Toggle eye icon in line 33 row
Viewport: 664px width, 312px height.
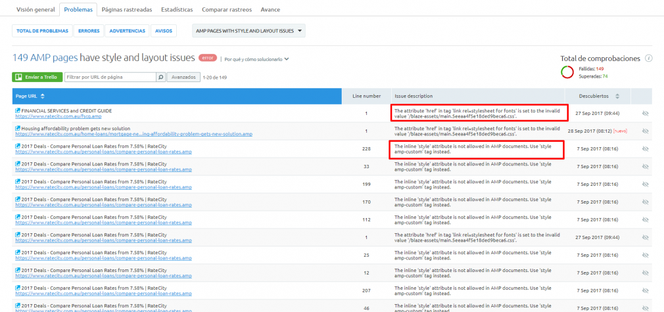pos(646,167)
